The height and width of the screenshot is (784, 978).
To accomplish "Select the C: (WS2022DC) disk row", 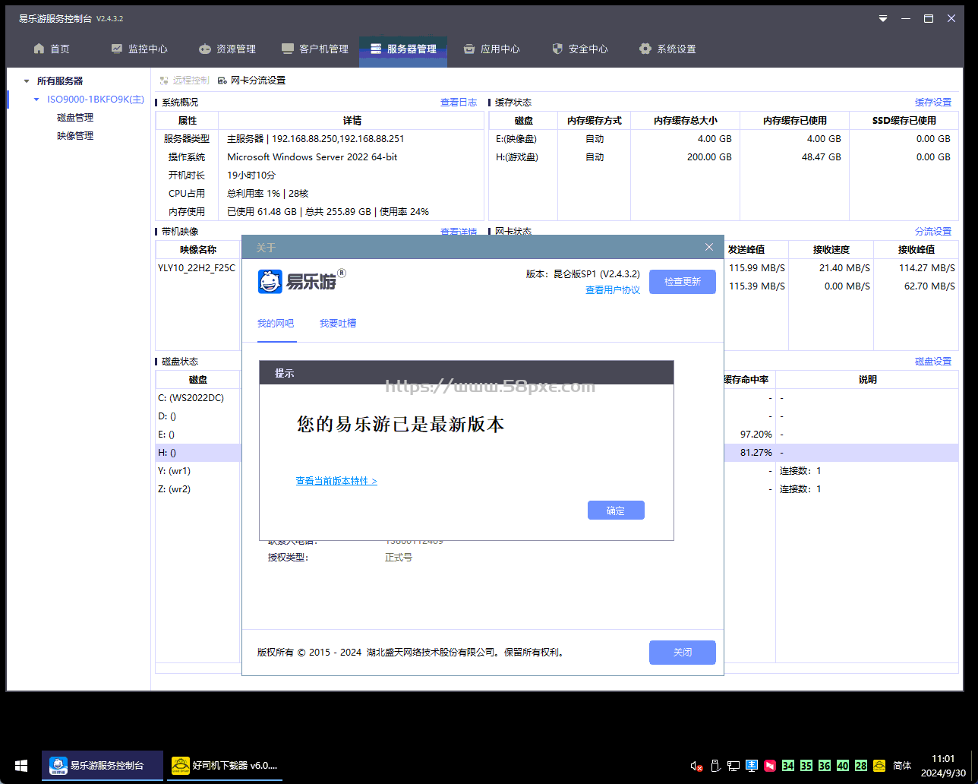I will 199,398.
